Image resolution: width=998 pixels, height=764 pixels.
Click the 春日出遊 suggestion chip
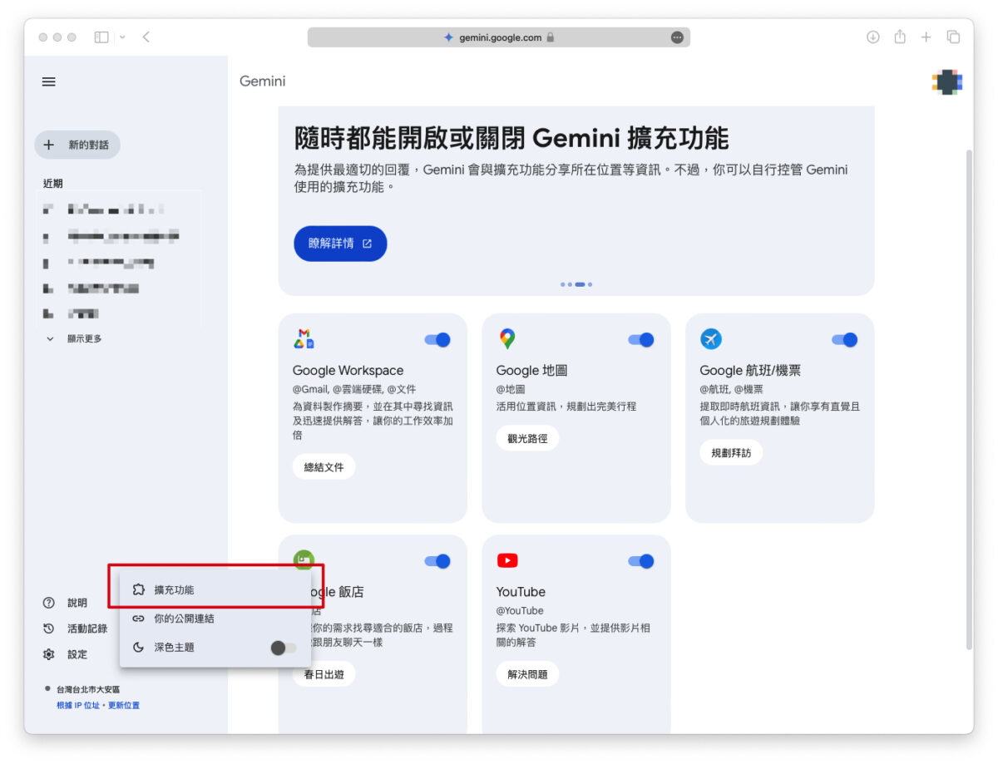tap(324, 674)
